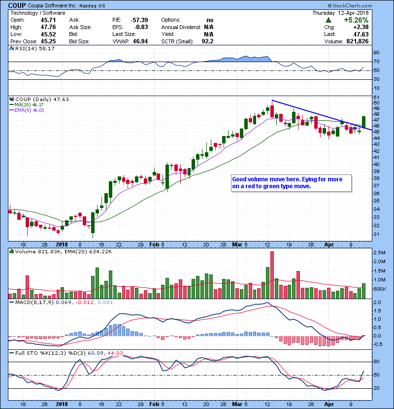The image size is (394, 409).
Task: Click the Options value 'no'
Action: tap(210, 20)
